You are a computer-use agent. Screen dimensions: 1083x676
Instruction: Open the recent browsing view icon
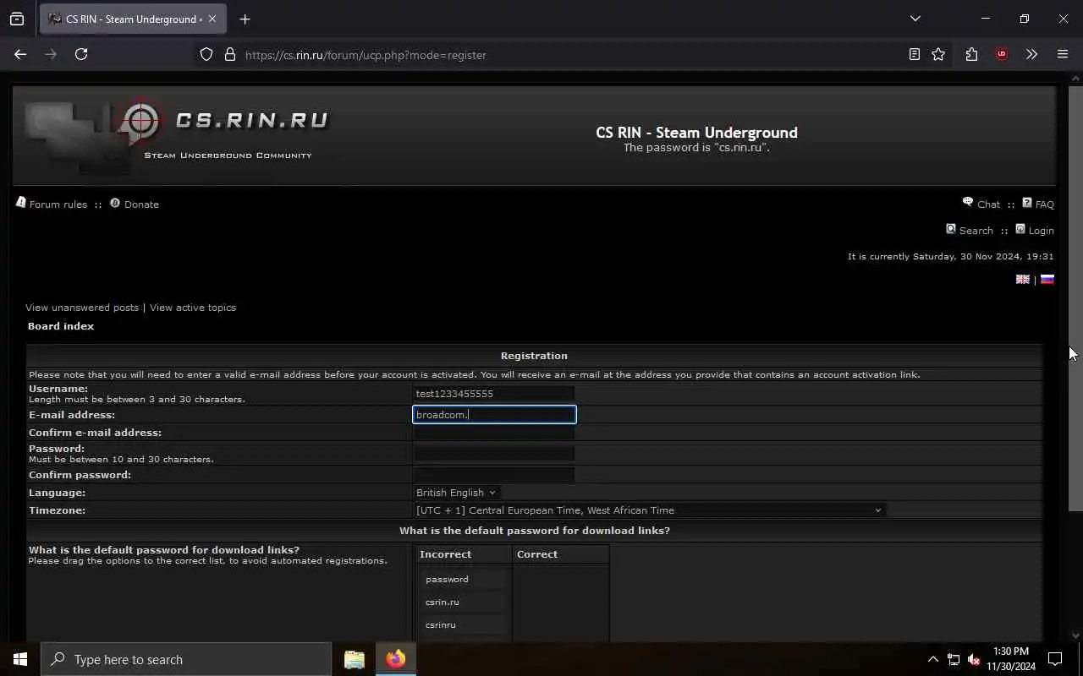tap(17, 19)
